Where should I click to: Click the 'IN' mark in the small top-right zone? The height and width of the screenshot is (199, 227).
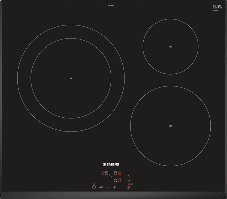[171, 47]
